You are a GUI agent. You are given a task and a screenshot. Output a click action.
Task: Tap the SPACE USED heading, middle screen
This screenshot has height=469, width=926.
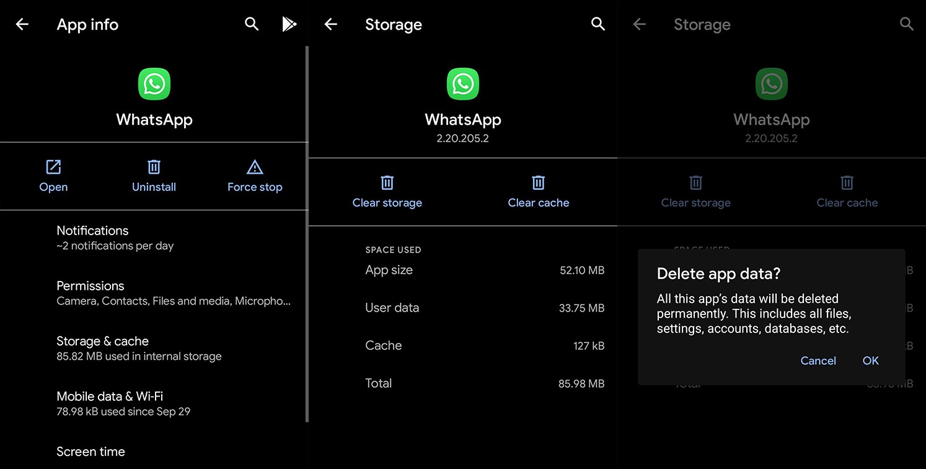393,249
